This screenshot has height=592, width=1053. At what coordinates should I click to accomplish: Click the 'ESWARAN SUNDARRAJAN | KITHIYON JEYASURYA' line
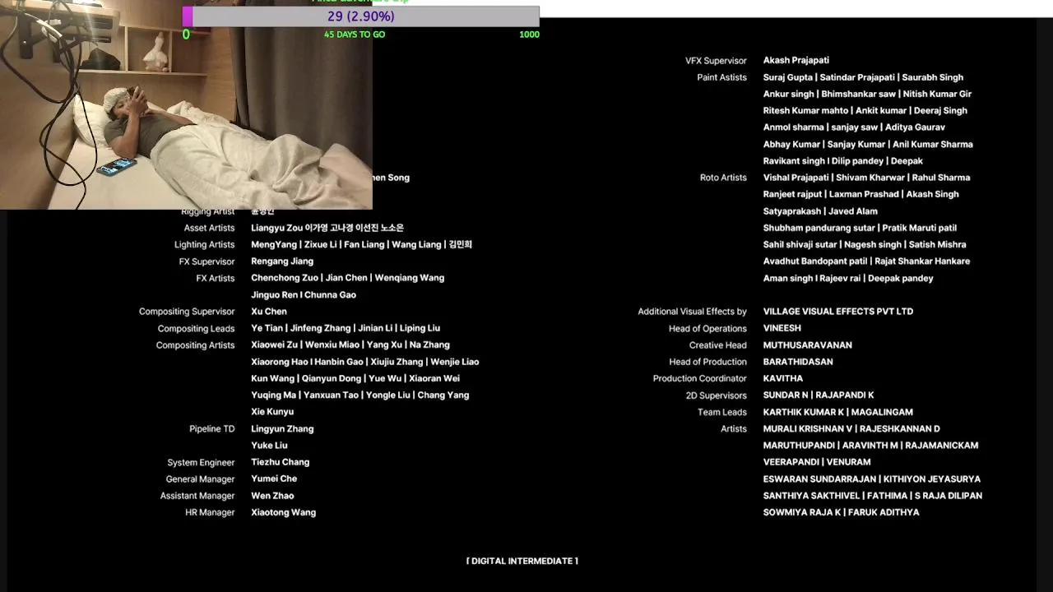(872, 479)
